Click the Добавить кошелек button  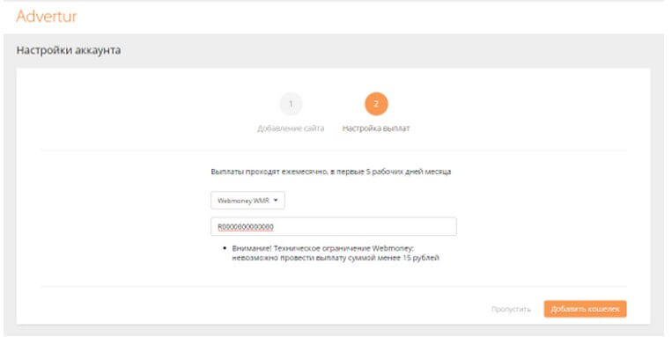click(585, 309)
